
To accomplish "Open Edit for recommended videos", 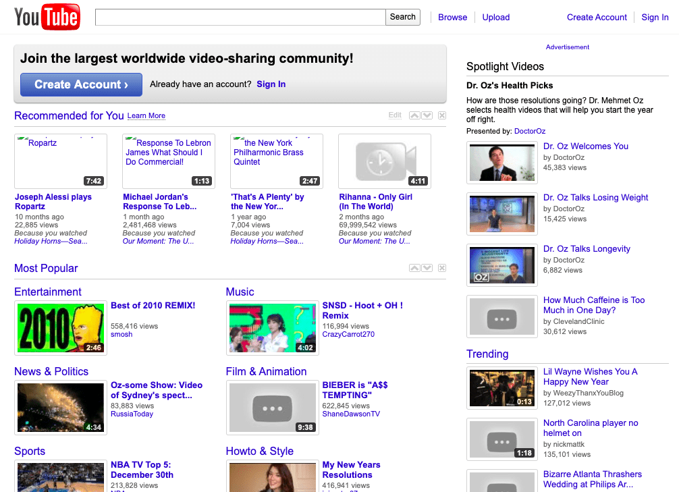I will click(395, 115).
